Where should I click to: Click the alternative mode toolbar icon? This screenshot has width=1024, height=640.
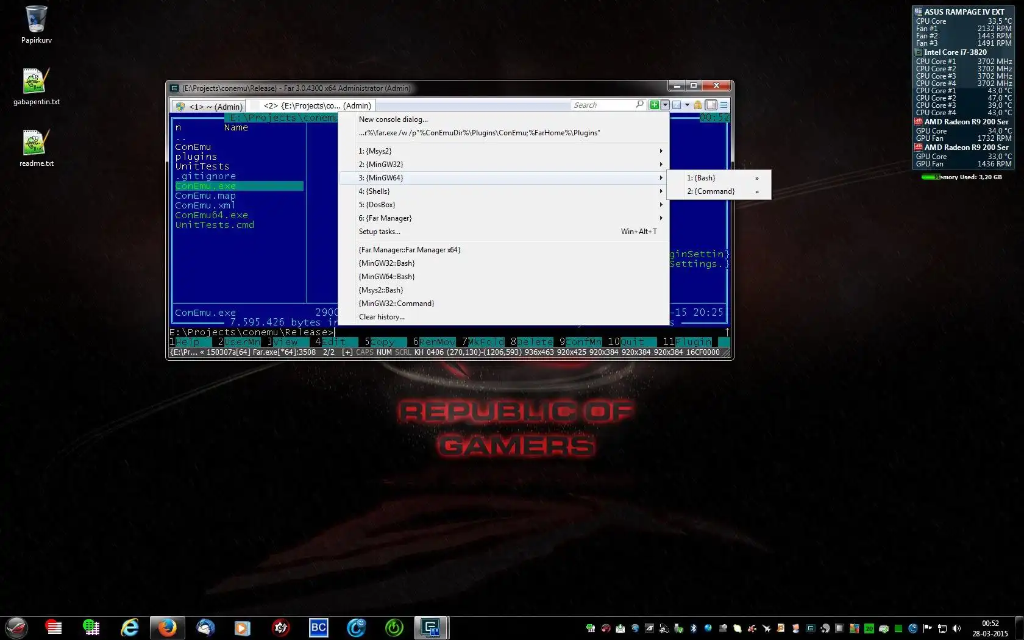(677, 105)
